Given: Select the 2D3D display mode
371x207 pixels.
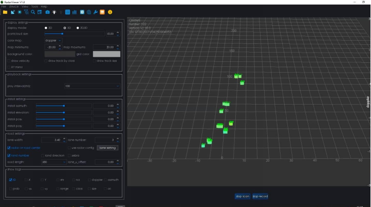Looking at the screenshot, I should coord(78,28).
